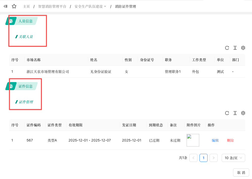Click the 证件类型 column header

click(55, 125)
